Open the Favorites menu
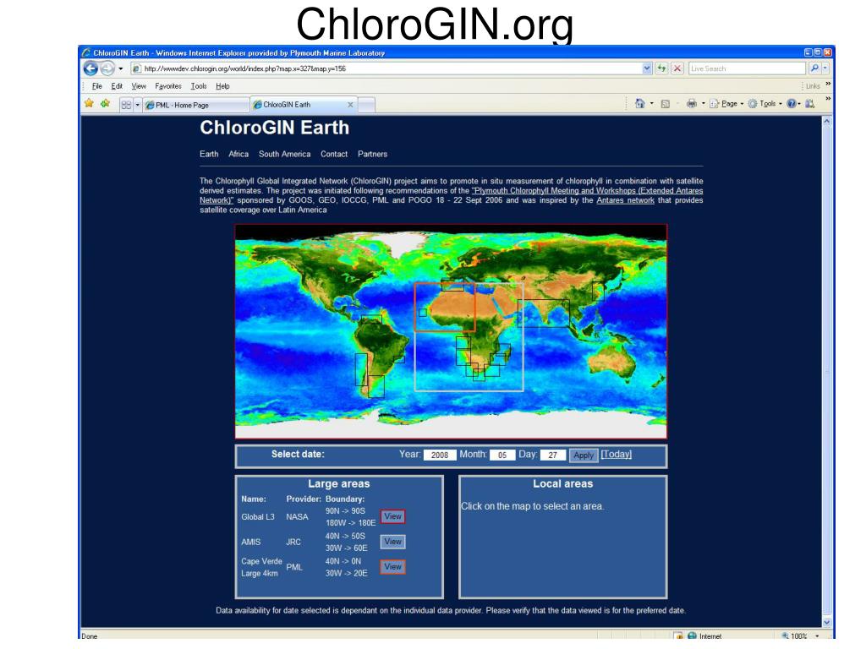The image size is (866, 649). (x=168, y=86)
